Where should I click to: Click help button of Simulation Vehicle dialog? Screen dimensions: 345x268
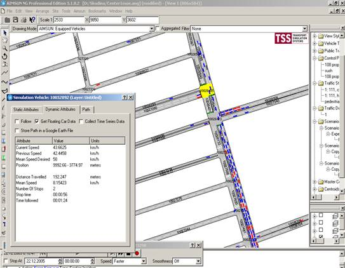(x=125, y=97)
